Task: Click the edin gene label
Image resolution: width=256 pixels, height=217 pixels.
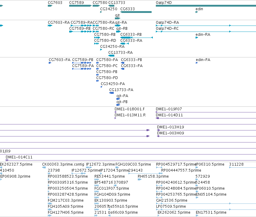Action: point(199,9)
